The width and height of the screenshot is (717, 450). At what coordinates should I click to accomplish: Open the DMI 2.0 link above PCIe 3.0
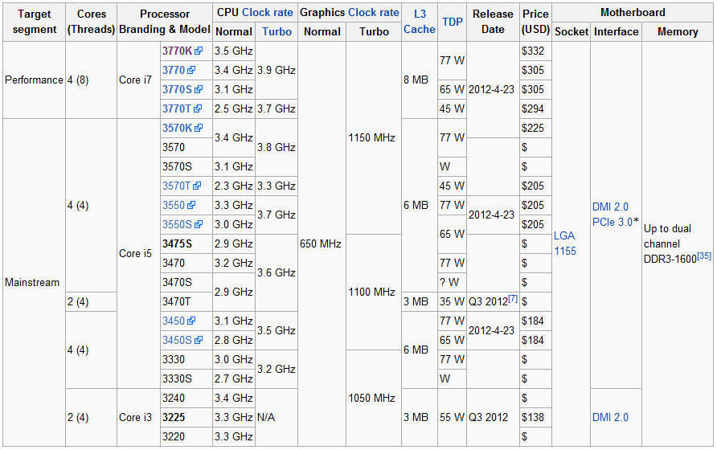[x=610, y=207]
